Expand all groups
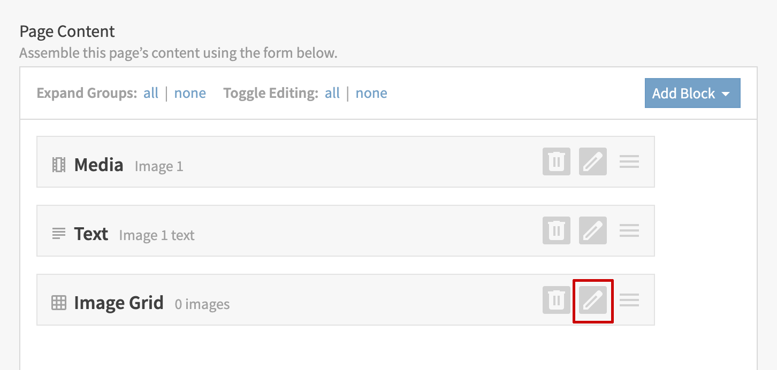This screenshot has height=370, width=777. [151, 93]
